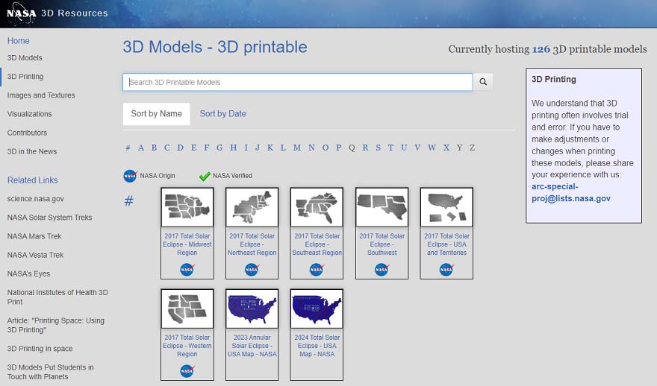
Task: Jump to letter M in the alphabet index
Action: [x=297, y=148]
